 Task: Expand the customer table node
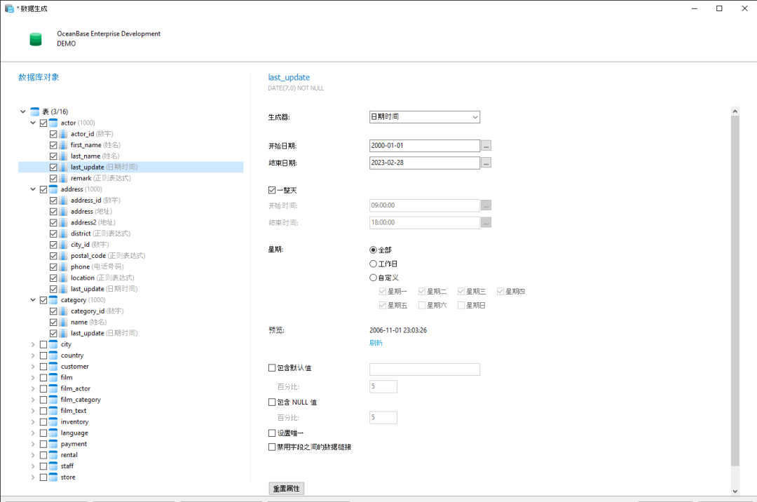click(33, 367)
